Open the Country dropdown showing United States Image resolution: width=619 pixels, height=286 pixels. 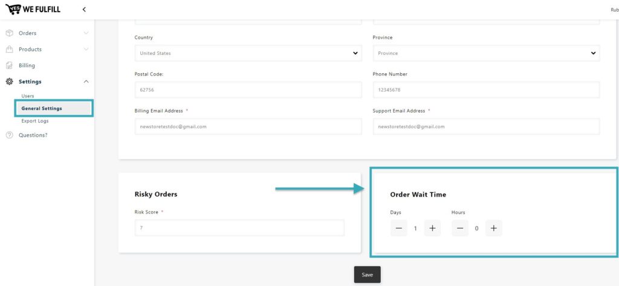[248, 53]
